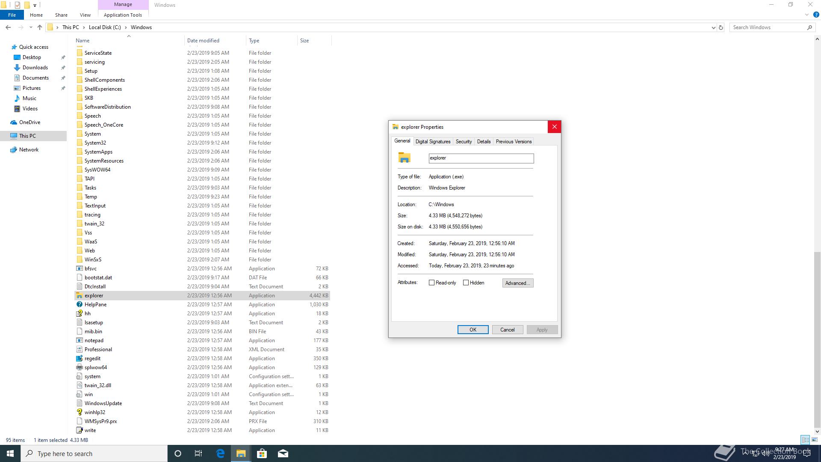The height and width of the screenshot is (462, 821).
Task: Switch to details view button
Action: pyautogui.click(x=805, y=440)
